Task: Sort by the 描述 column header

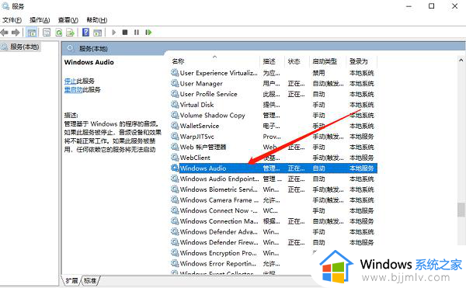Action: (270, 61)
